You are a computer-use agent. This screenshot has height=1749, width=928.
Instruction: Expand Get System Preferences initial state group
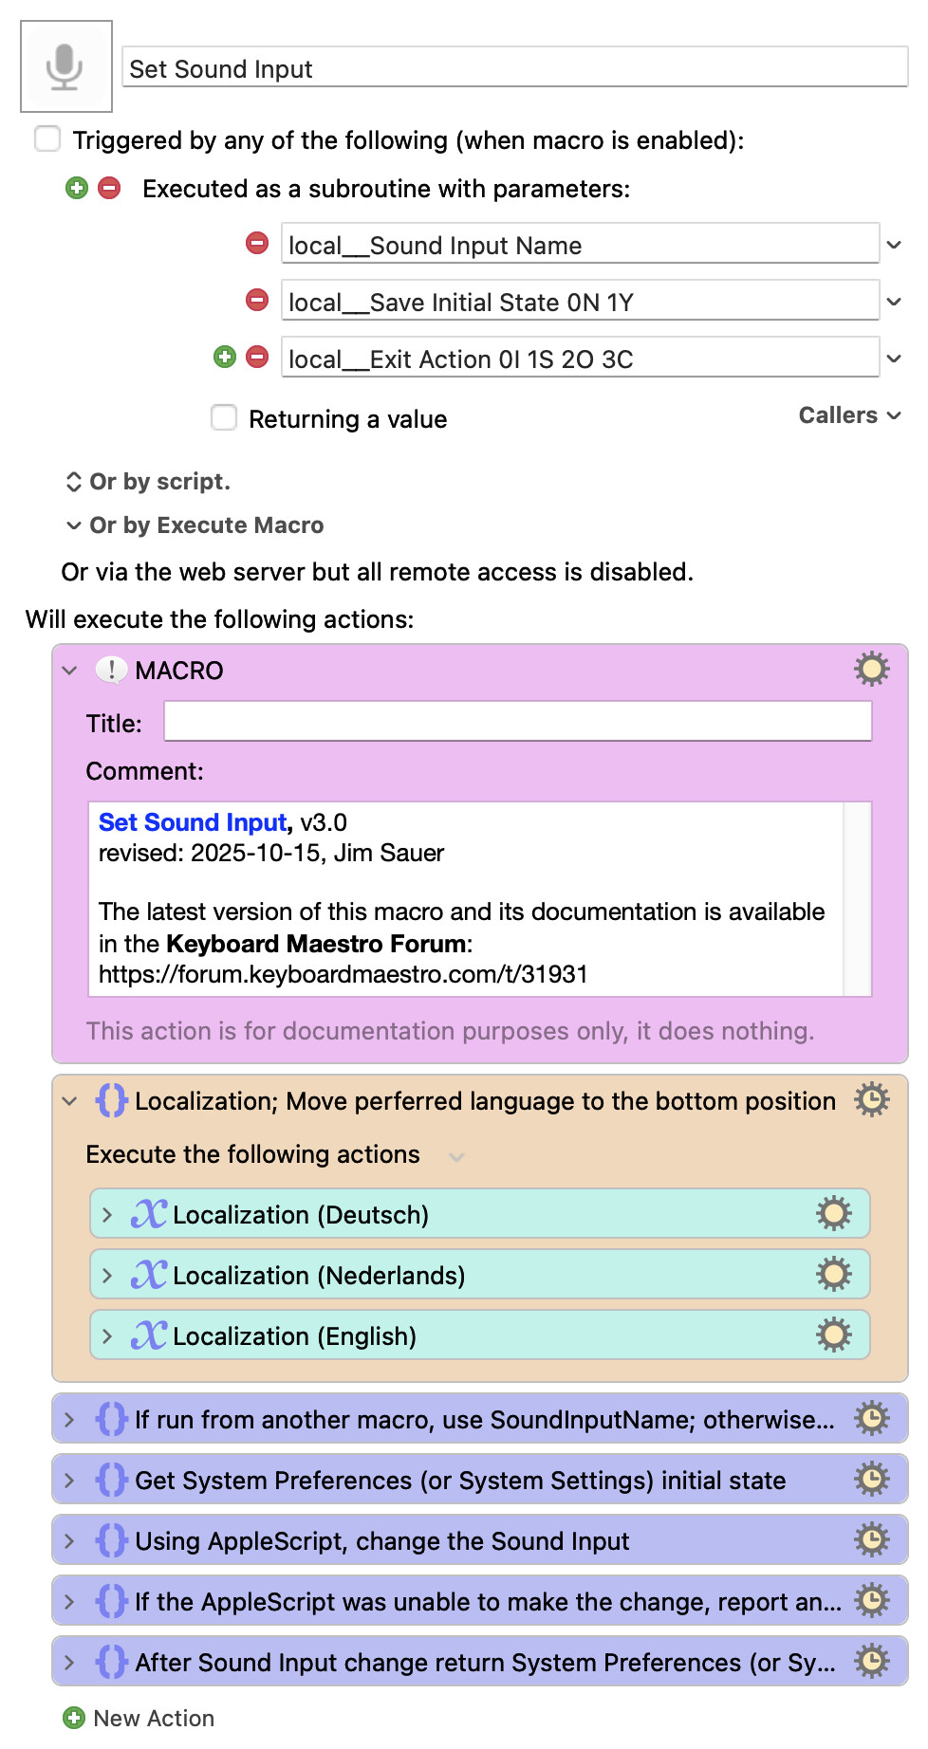pos(69,1481)
